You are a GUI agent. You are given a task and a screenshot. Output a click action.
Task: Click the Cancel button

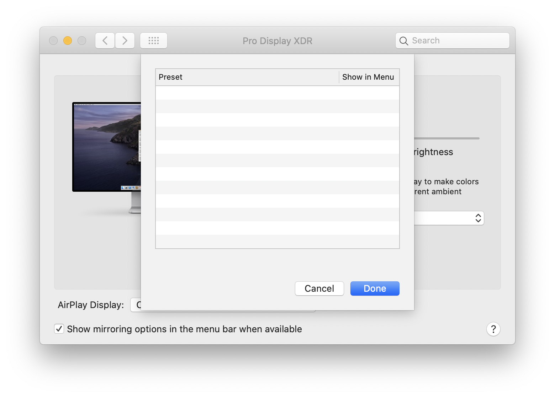tap(319, 289)
